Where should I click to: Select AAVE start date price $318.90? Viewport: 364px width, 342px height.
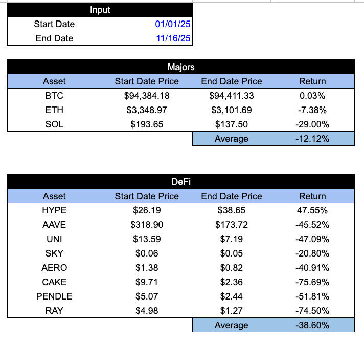point(147,224)
